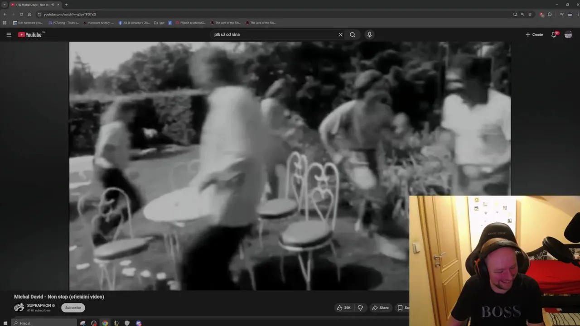Viewport: 580px width, 326px height.
Task: Expand the 'Igor' bookmarks folder
Action: point(159,23)
